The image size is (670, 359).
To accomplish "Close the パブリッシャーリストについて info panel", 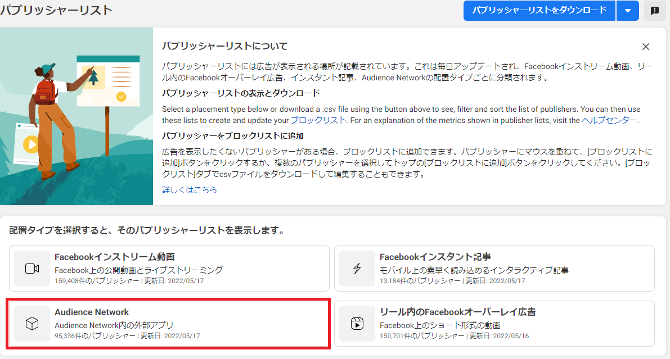I will pyautogui.click(x=646, y=47).
